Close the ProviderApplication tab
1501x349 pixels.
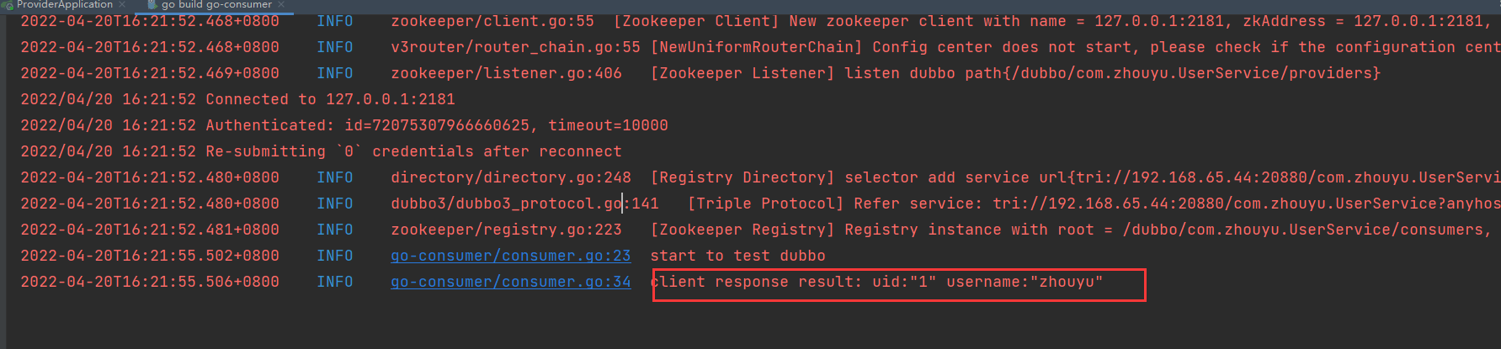(122, 4)
